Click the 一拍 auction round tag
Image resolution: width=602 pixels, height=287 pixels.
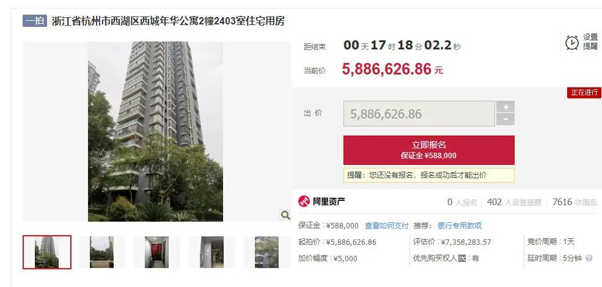point(35,21)
